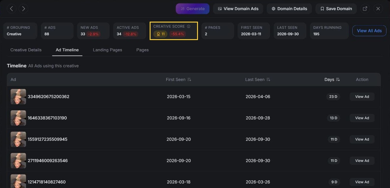Click the Creative Score medal badge
Viewport: 390px width, 188px height.
160,34
